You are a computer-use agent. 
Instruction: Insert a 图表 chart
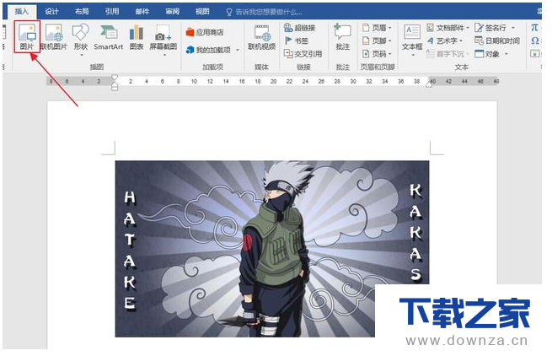point(137,37)
